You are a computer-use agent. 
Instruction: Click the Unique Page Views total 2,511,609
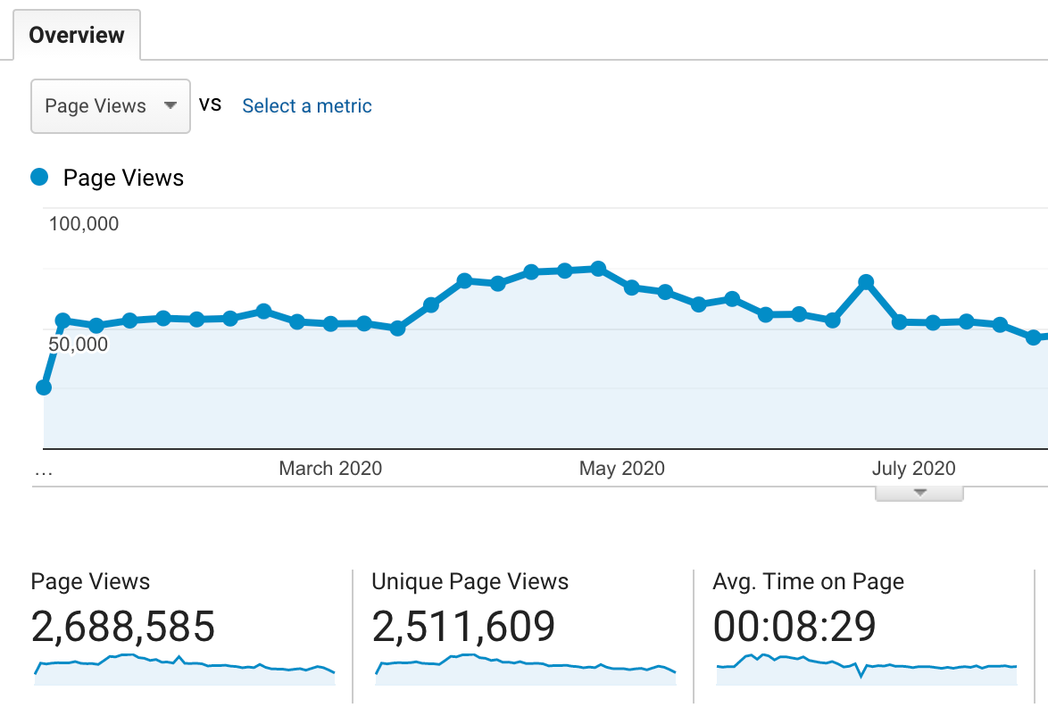pyautogui.click(x=463, y=627)
